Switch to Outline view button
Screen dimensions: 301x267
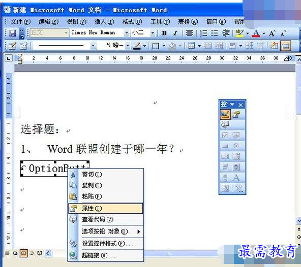tap(32, 253)
